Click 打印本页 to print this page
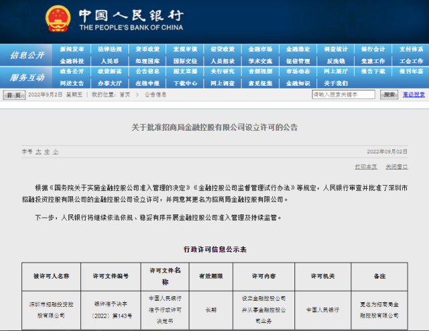The height and width of the screenshot is (331, 429). coord(365,165)
